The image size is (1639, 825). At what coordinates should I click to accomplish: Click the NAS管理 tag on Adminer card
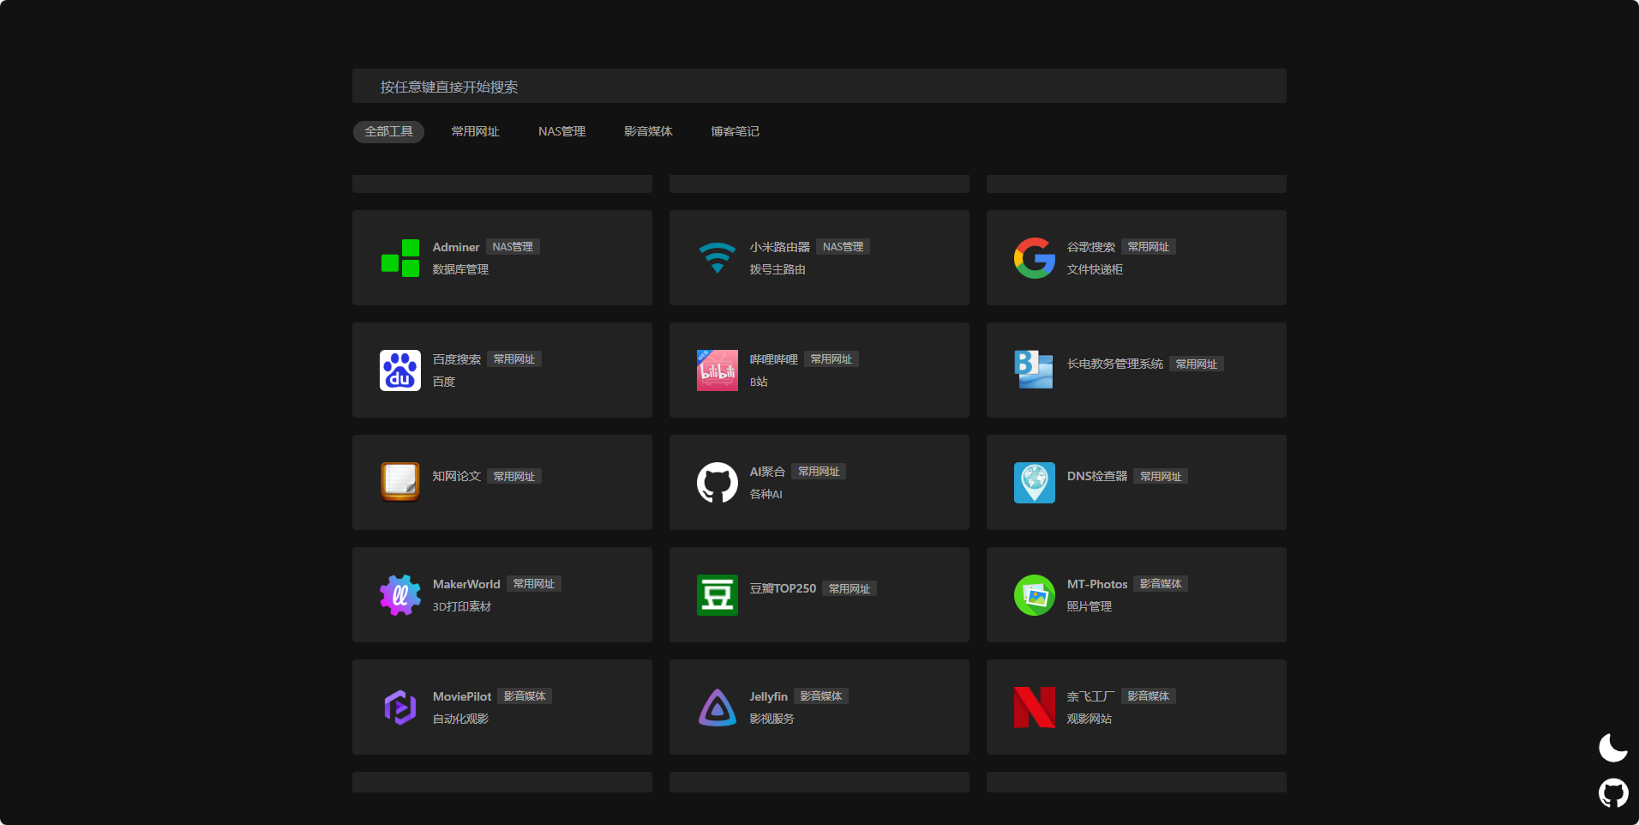[x=513, y=247]
